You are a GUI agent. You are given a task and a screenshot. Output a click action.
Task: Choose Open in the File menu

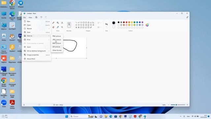click(x=37, y=25)
